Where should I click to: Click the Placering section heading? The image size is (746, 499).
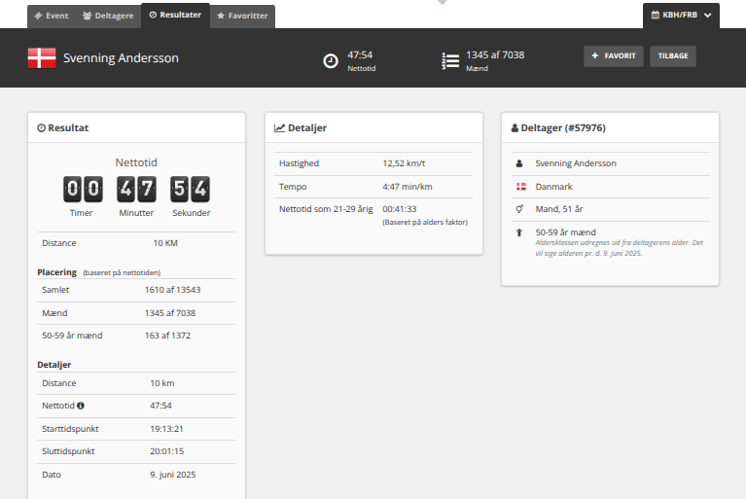coord(56,272)
